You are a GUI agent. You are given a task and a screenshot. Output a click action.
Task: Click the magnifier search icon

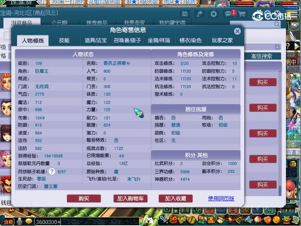point(277,24)
